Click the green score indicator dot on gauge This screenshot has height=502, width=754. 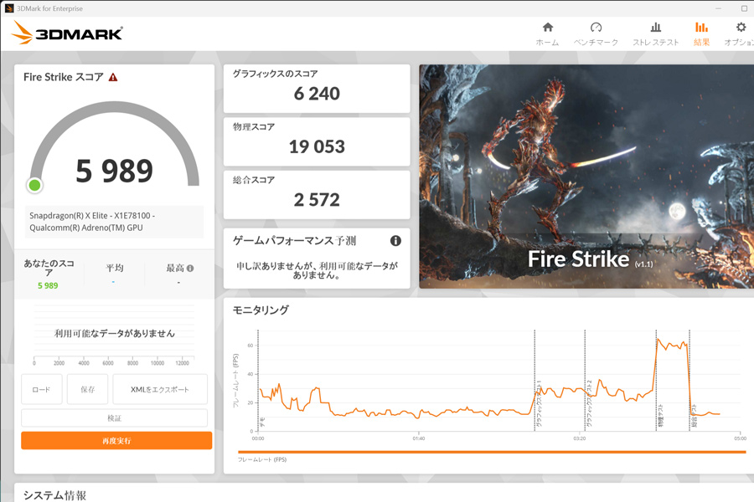(x=34, y=185)
